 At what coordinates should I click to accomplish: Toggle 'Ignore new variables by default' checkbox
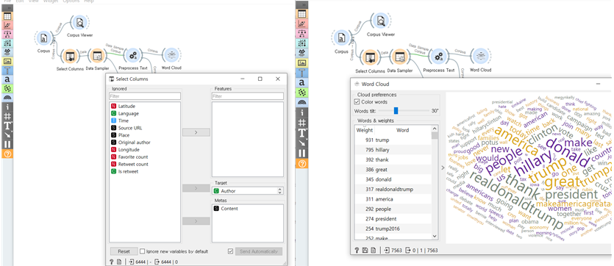143,251
